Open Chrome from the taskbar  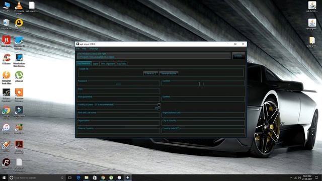click(x=103, y=177)
